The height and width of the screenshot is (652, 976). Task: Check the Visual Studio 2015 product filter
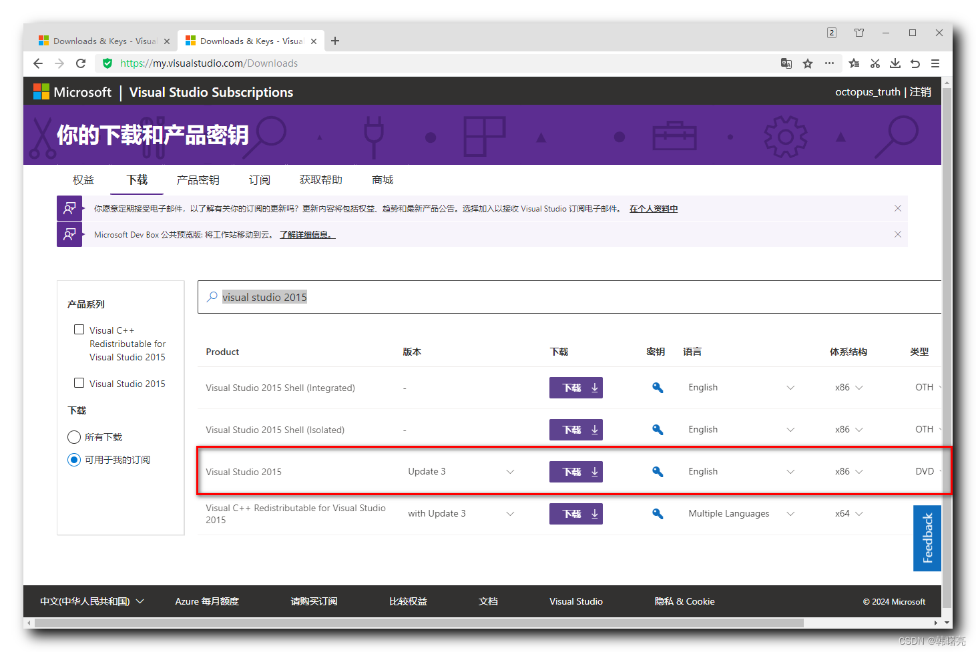(x=79, y=383)
